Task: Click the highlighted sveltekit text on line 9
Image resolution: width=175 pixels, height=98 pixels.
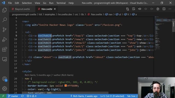Action: pyautogui.click(x=44, y=36)
